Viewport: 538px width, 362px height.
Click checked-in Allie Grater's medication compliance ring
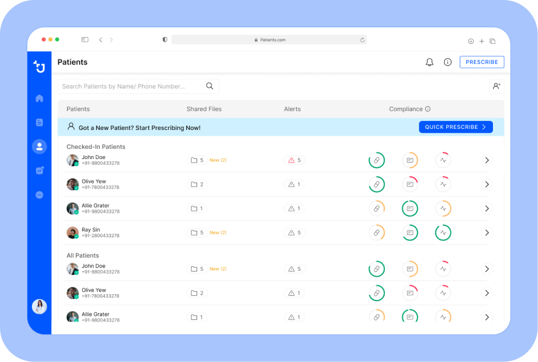tap(376, 208)
